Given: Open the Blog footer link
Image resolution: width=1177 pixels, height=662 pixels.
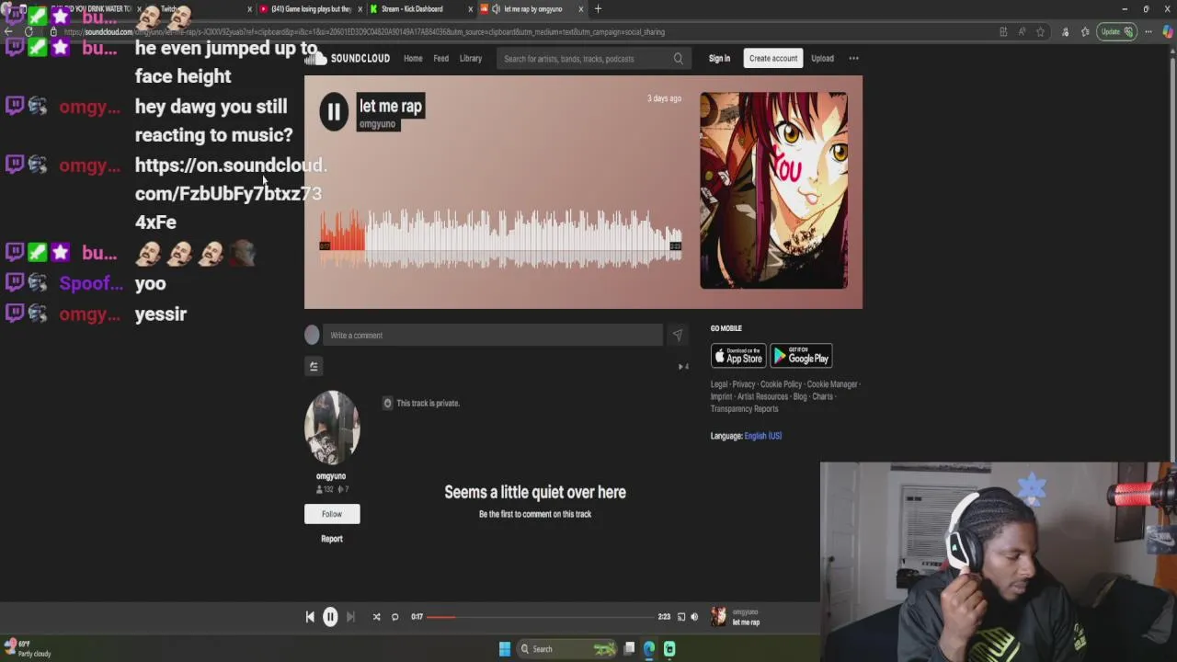Looking at the screenshot, I should coord(800,397).
